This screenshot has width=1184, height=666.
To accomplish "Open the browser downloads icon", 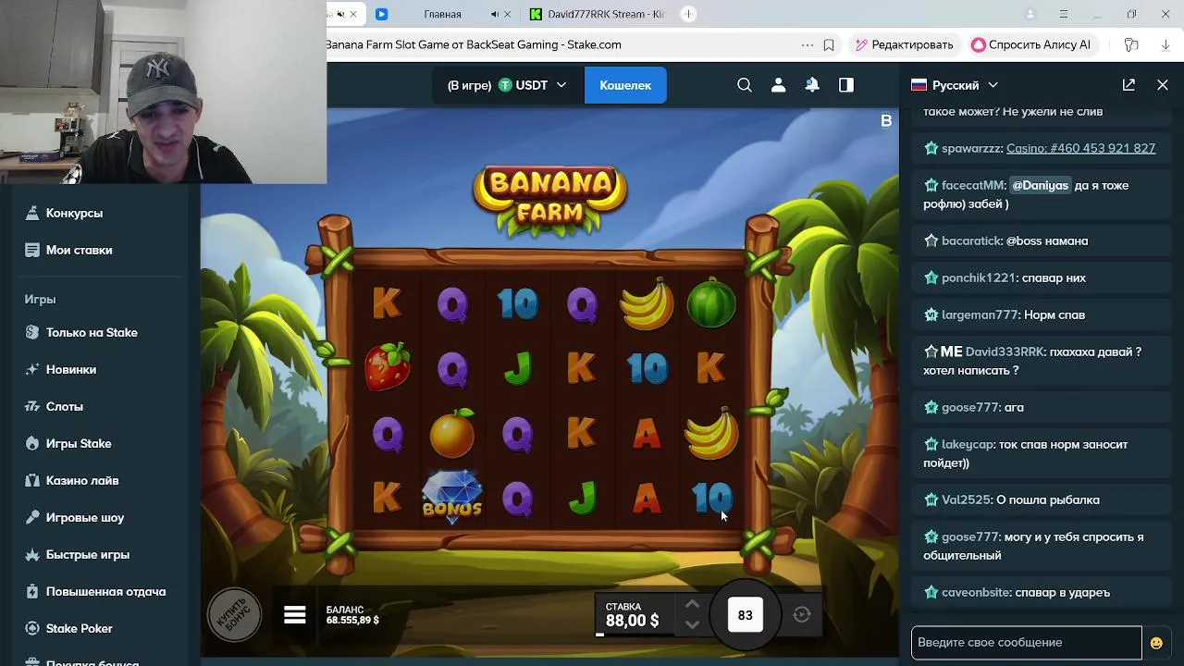I will pyautogui.click(x=1165, y=44).
